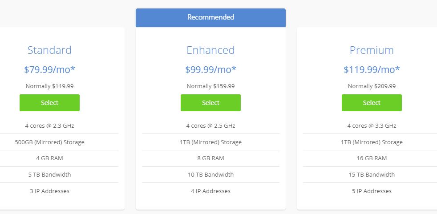
Task: Click the Recommended banner above Enhanced
Action: click(210, 17)
